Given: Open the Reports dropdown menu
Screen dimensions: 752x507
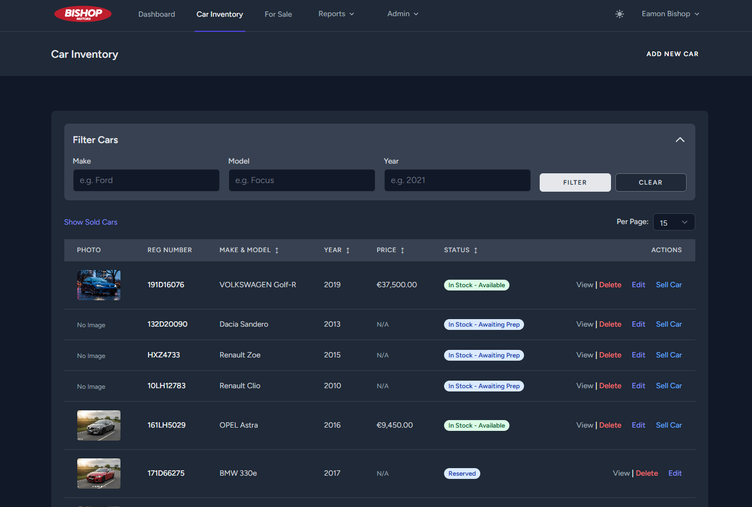Looking at the screenshot, I should [336, 14].
